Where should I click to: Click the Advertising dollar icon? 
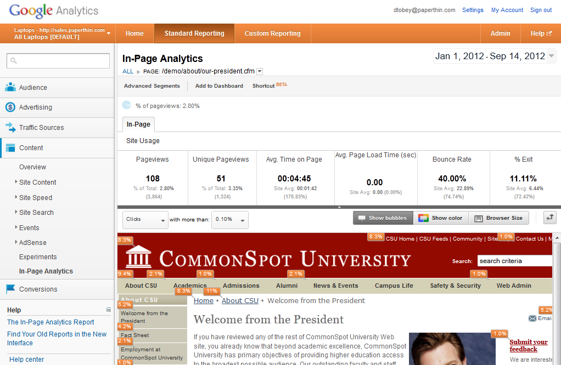click(10, 107)
